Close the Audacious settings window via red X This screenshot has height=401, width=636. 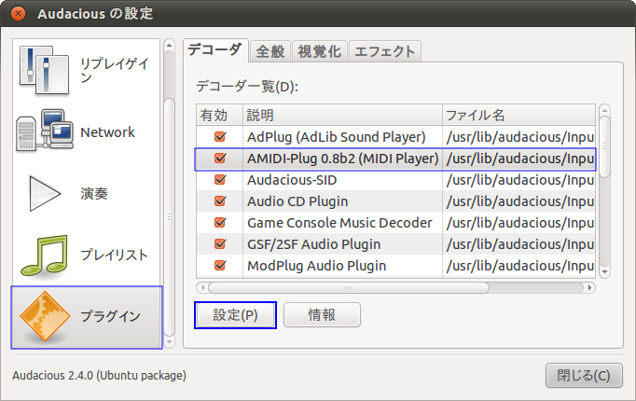(x=18, y=13)
